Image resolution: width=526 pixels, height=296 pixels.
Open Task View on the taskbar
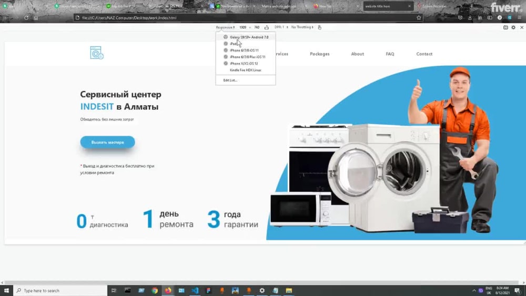114,290
